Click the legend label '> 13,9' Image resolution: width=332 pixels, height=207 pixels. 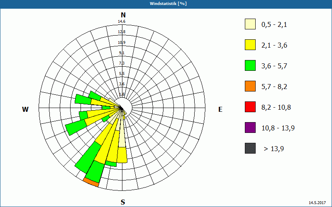(x=274, y=149)
